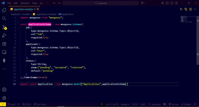
Task: Toggle primary side bar visibility
Action: tap(167, 3)
